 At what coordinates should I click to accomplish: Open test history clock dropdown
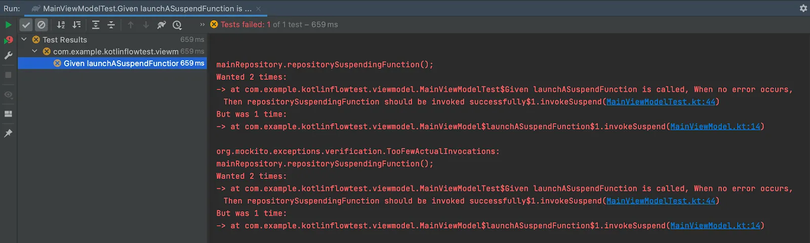tap(177, 24)
